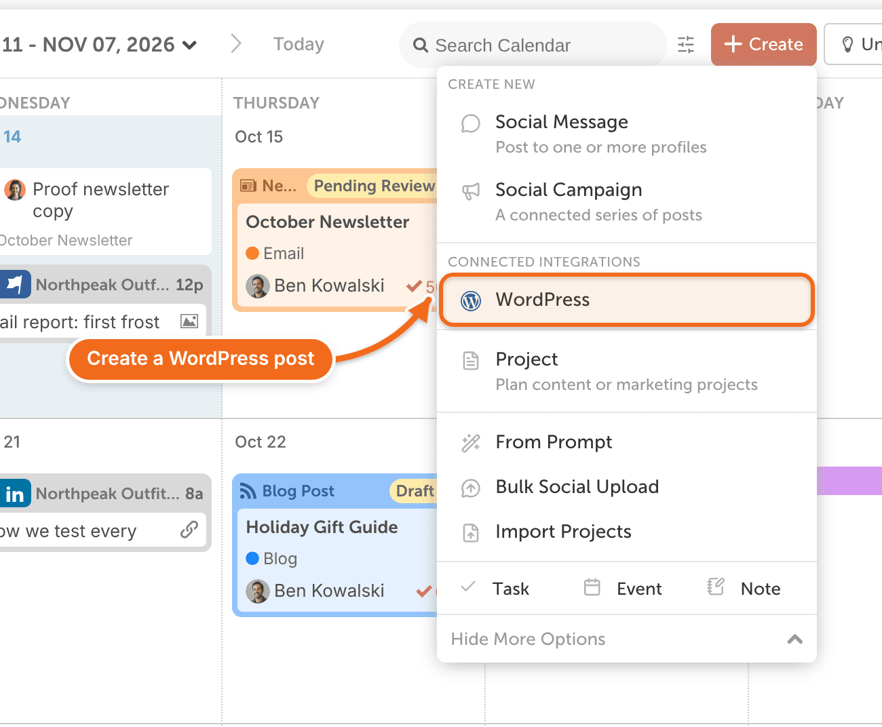Screen dimensions: 882x727
Task: Toggle the checkmark on Holiday Gift Guide card
Action: point(423,591)
